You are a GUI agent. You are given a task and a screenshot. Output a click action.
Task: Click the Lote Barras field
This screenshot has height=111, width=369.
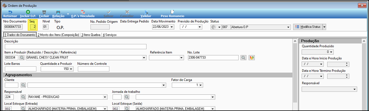click(20, 69)
